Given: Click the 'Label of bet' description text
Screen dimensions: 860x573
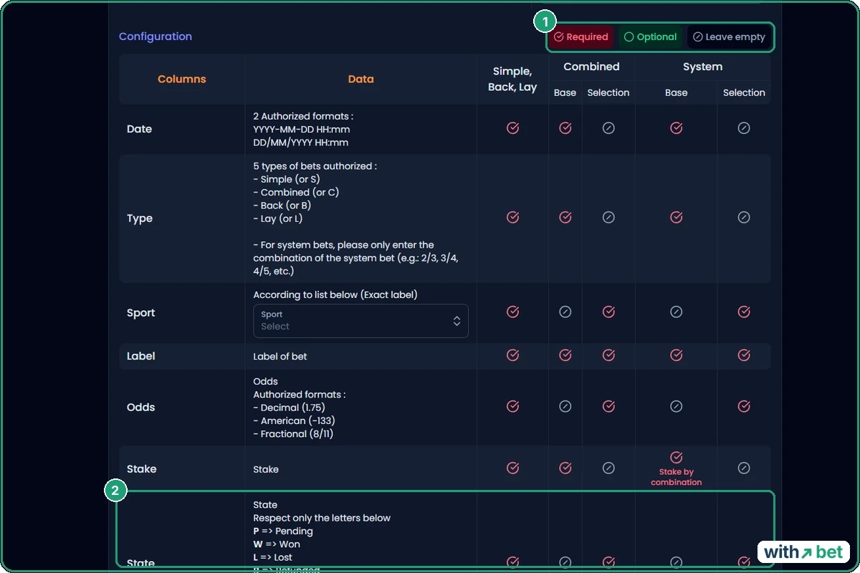Looking at the screenshot, I should (280, 356).
